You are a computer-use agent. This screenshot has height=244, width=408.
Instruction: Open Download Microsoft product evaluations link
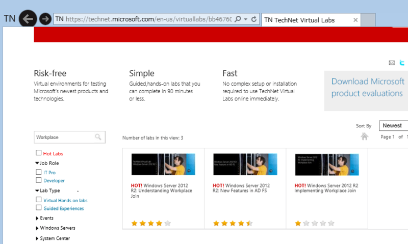tap(367, 87)
